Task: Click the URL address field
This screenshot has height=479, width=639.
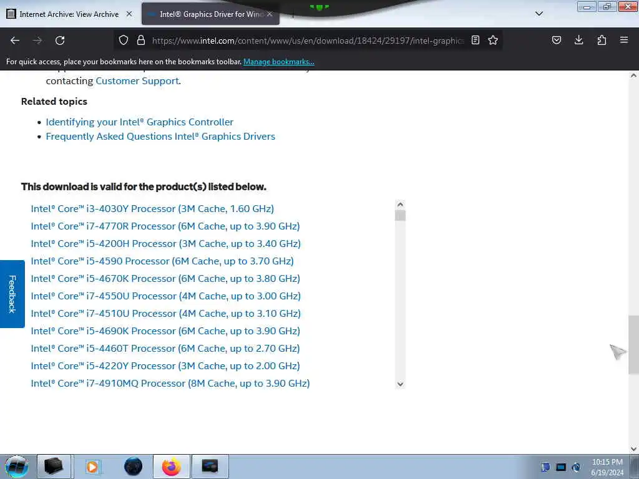Action: [x=308, y=41]
